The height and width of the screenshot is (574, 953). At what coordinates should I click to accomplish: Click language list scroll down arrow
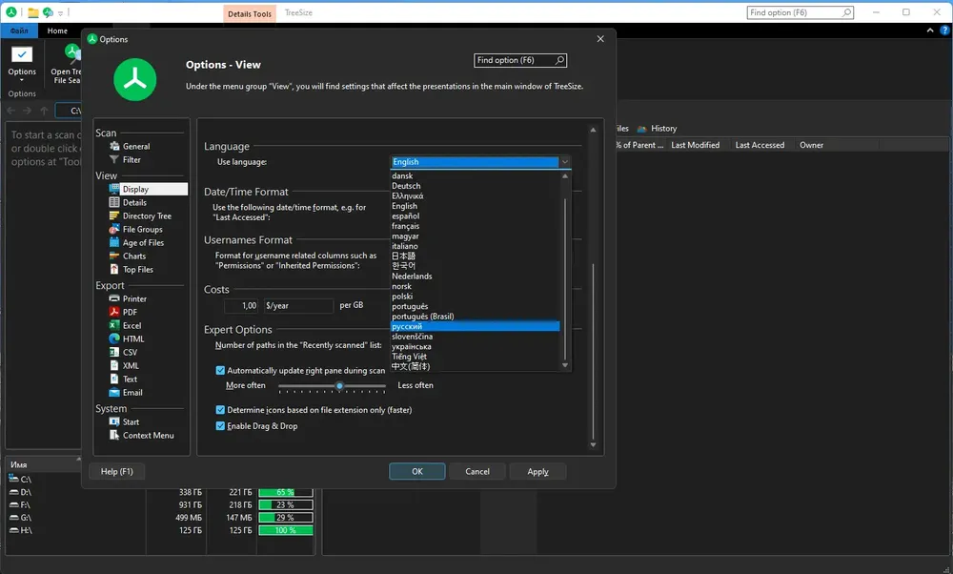pos(564,365)
